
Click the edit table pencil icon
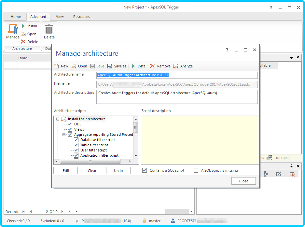click(279, 174)
